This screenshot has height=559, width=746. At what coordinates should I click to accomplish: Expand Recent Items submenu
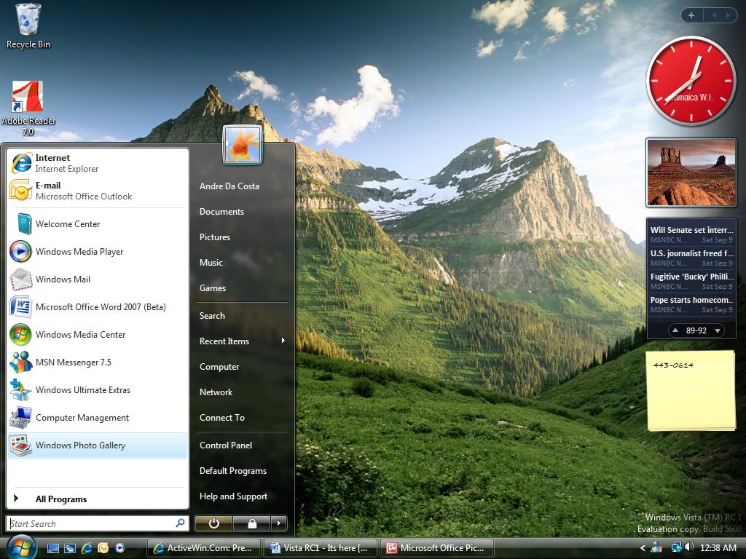[242, 341]
